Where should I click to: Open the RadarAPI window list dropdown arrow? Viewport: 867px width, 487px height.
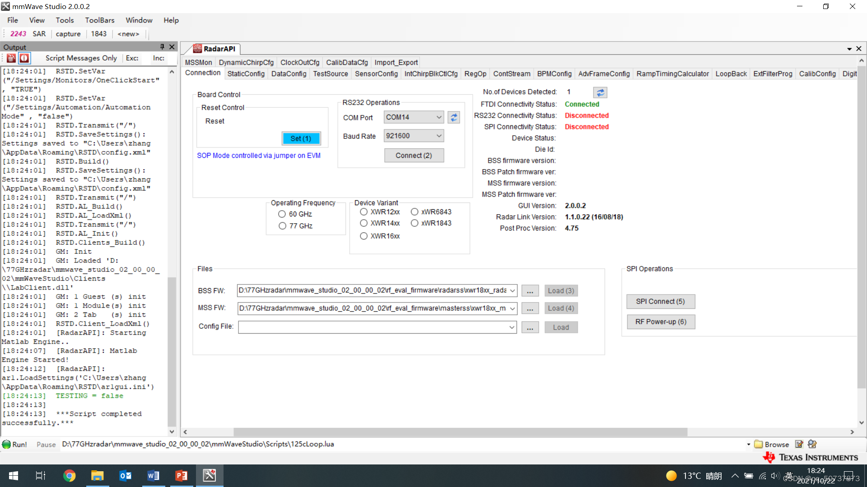[x=849, y=49]
